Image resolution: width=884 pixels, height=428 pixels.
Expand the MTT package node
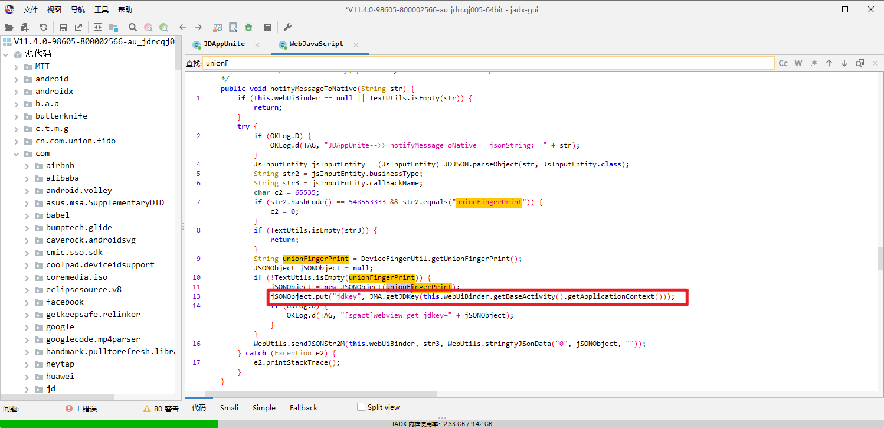coord(17,66)
